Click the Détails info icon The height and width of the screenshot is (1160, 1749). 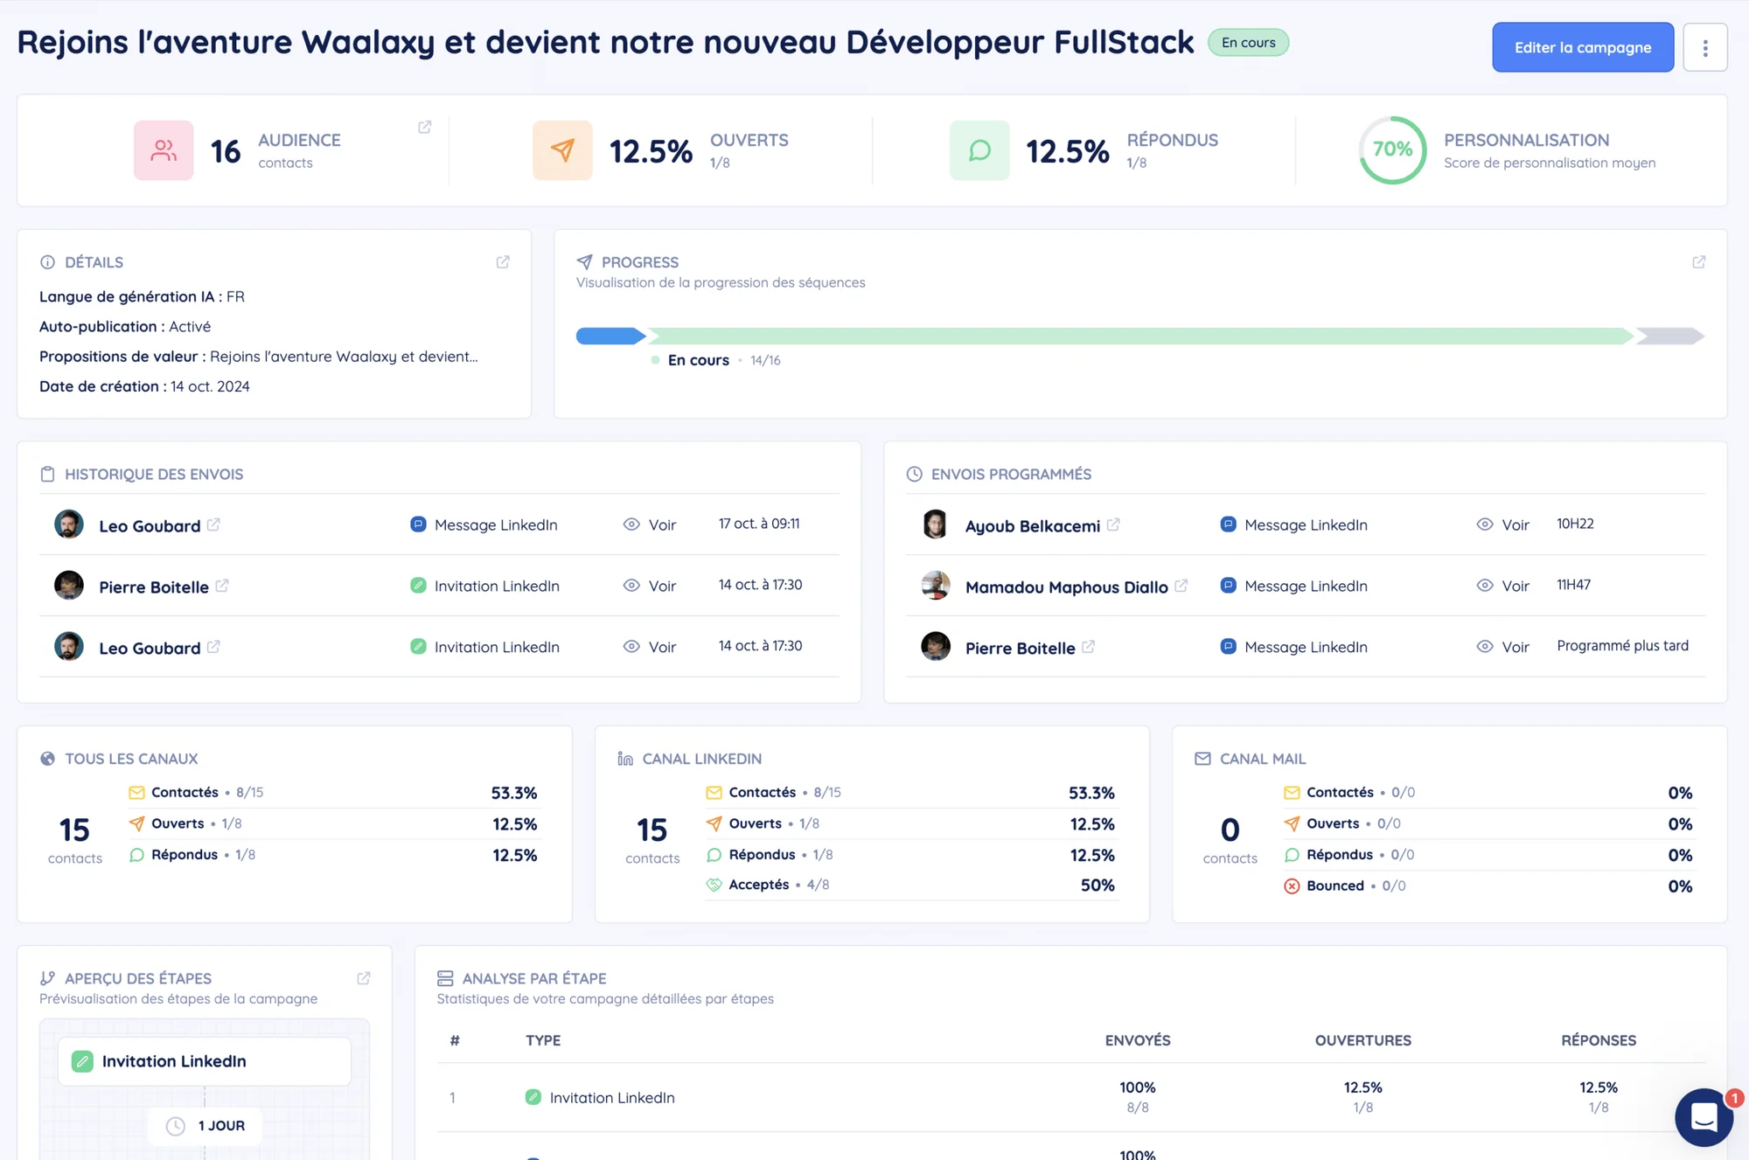click(47, 262)
